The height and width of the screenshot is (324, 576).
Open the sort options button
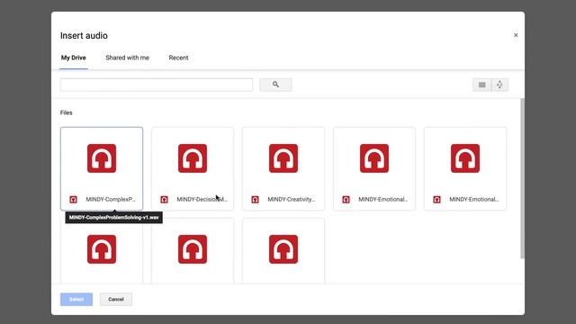pyautogui.click(x=499, y=85)
